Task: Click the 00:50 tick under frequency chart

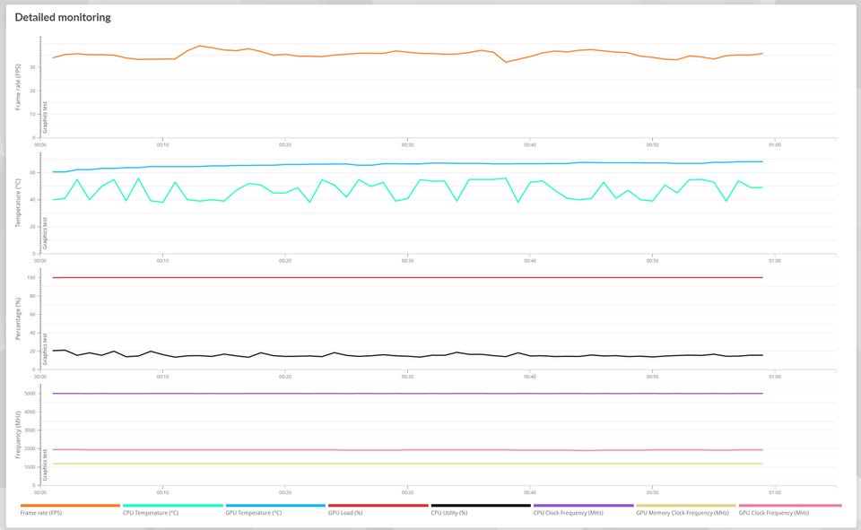Action: coord(652,492)
